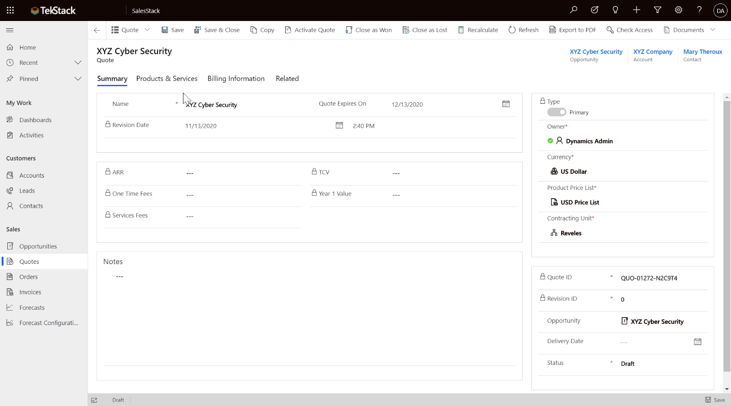
Task: Click Save & Close in the toolbar
Action: coord(217,30)
